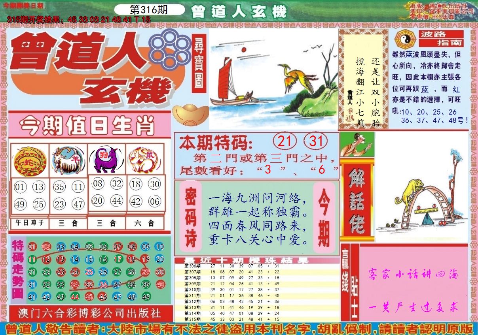Viewport: 478px width, 335px height.
Task: Click the rat zodiac icon
Action: coord(145,160)
